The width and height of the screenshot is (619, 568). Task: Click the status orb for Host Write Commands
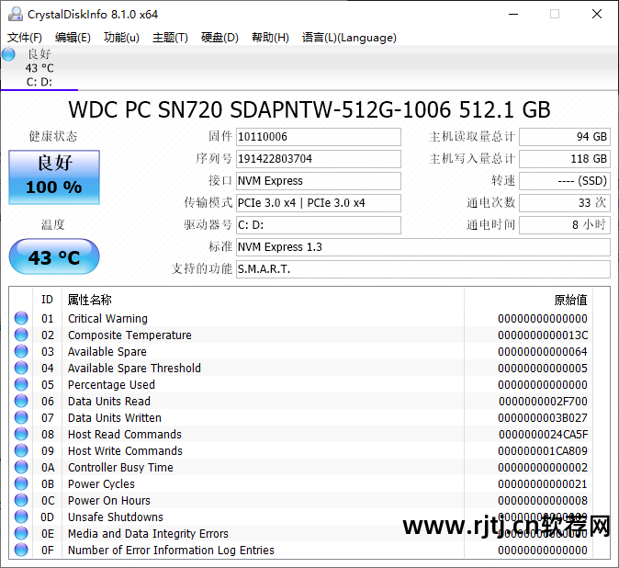click(x=21, y=450)
